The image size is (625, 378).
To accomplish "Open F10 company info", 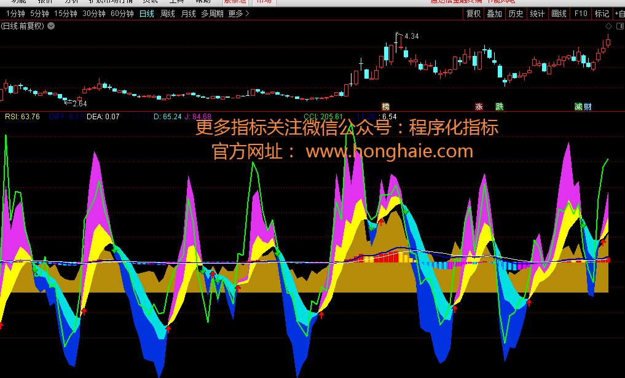I will (x=580, y=14).
